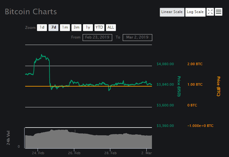Click the $4,080.00 price axis label
Image resolution: width=229 pixels, height=157 pixels.
pyautogui.click(x=165, y=64)
